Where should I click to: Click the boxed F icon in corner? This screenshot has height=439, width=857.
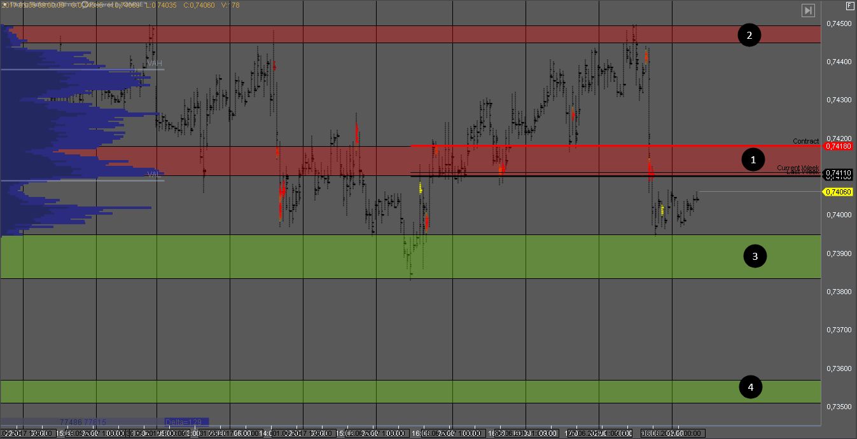(850, 6)
